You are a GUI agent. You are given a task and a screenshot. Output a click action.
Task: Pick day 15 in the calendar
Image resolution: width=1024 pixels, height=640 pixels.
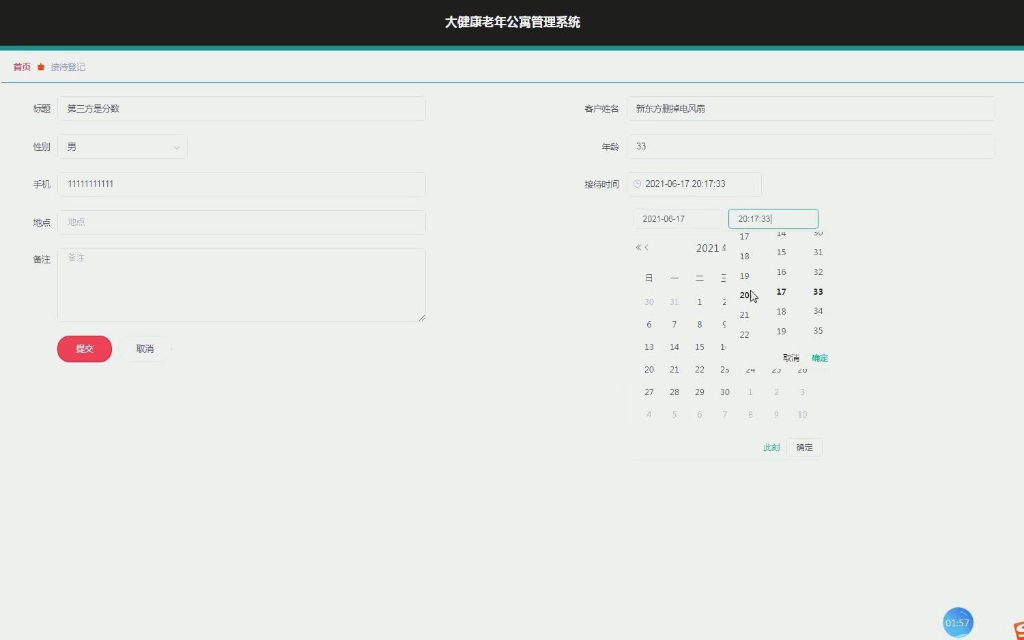coord(699,347)
